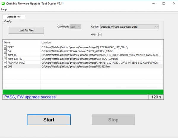Image resolution: width=178 pixels, height=138 pixels.
Task: Open the Help menu
Action: [4, 9]
